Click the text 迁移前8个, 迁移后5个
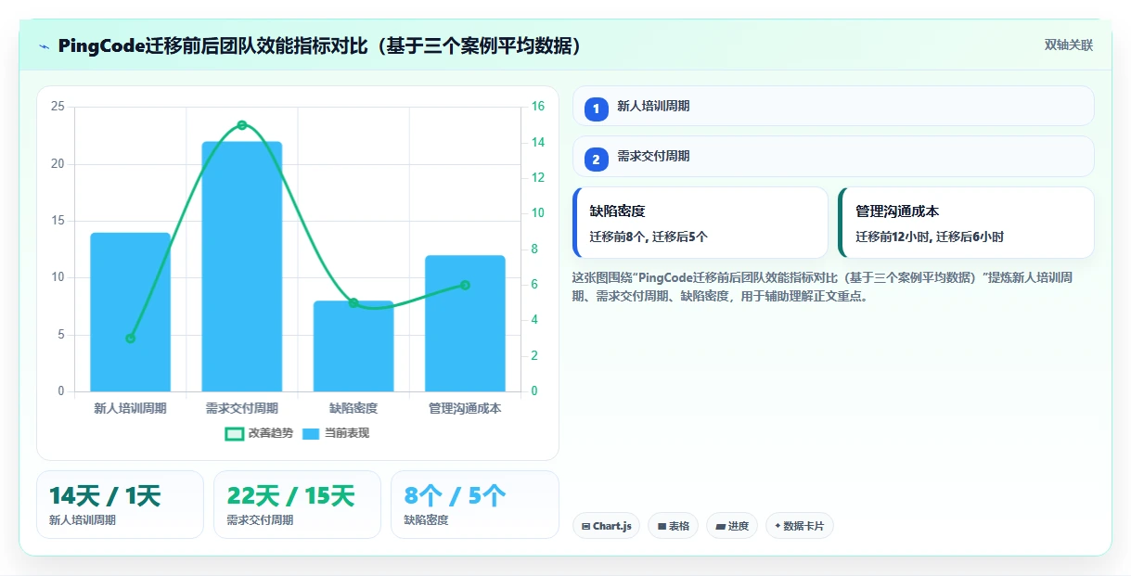The height and width of the screenshot is (576, 1131). click(x=648, y=237)
